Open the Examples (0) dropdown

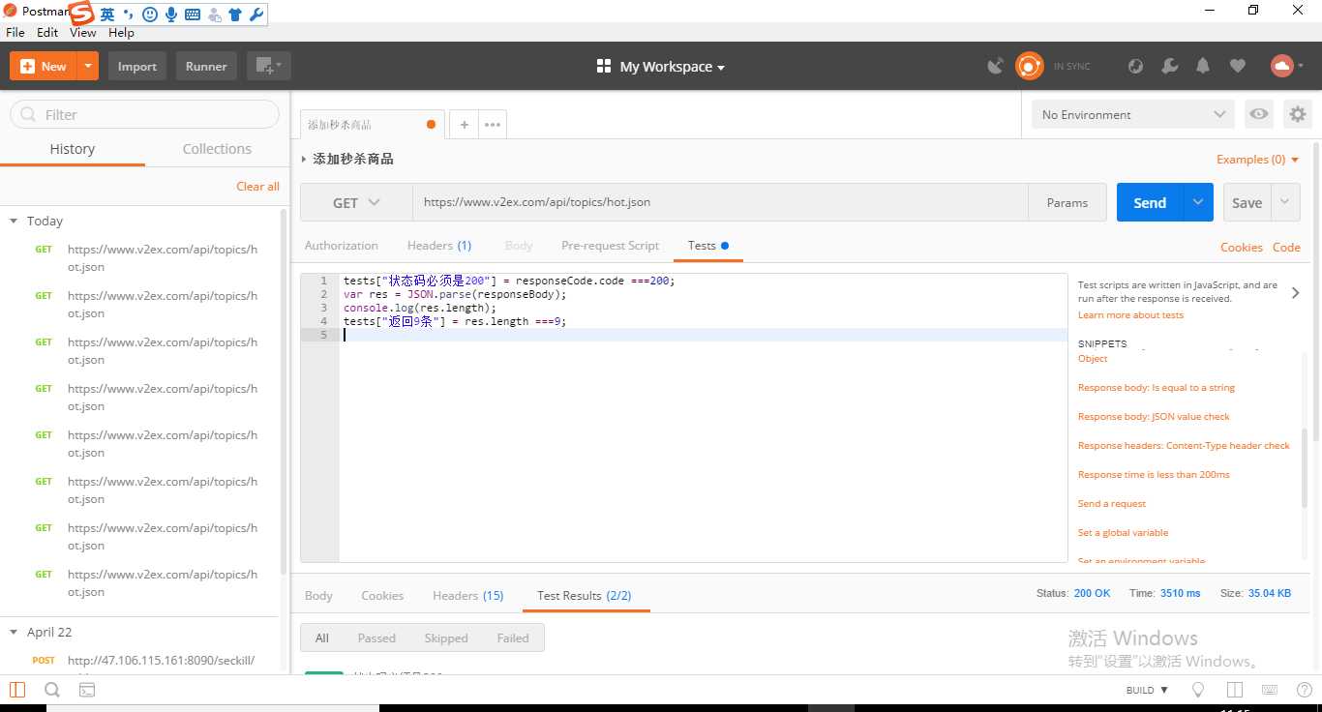pyautogui.click(x=1258, y=160)
